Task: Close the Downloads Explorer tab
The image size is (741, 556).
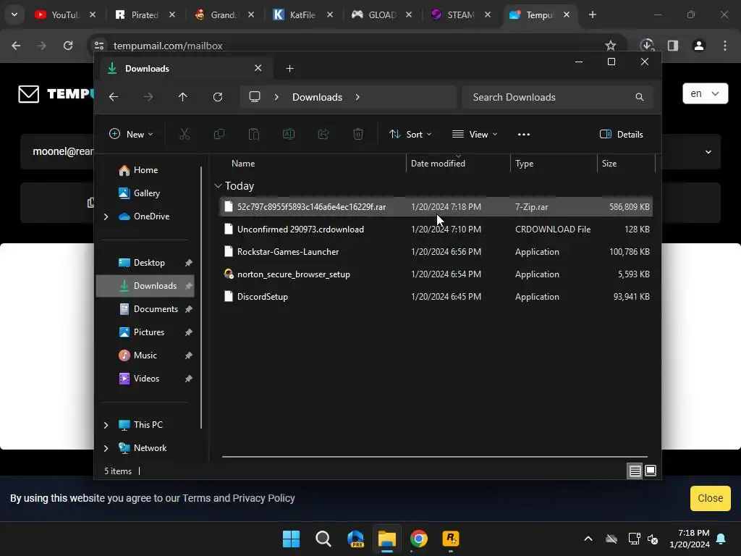Action: (x=258, y=68)
